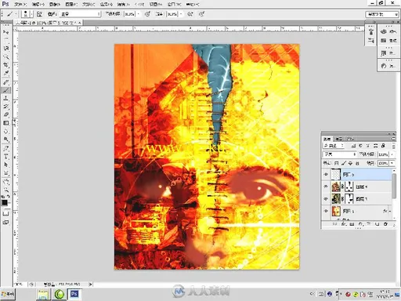Image resolution: width=401 pixels, height=301 pixels.
Task: Toggle layer filtering switch
Action: (x=394, y=146)
